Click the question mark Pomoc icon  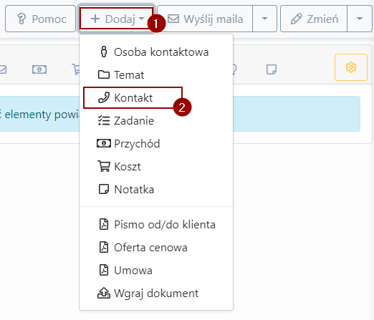pos(21,19)
